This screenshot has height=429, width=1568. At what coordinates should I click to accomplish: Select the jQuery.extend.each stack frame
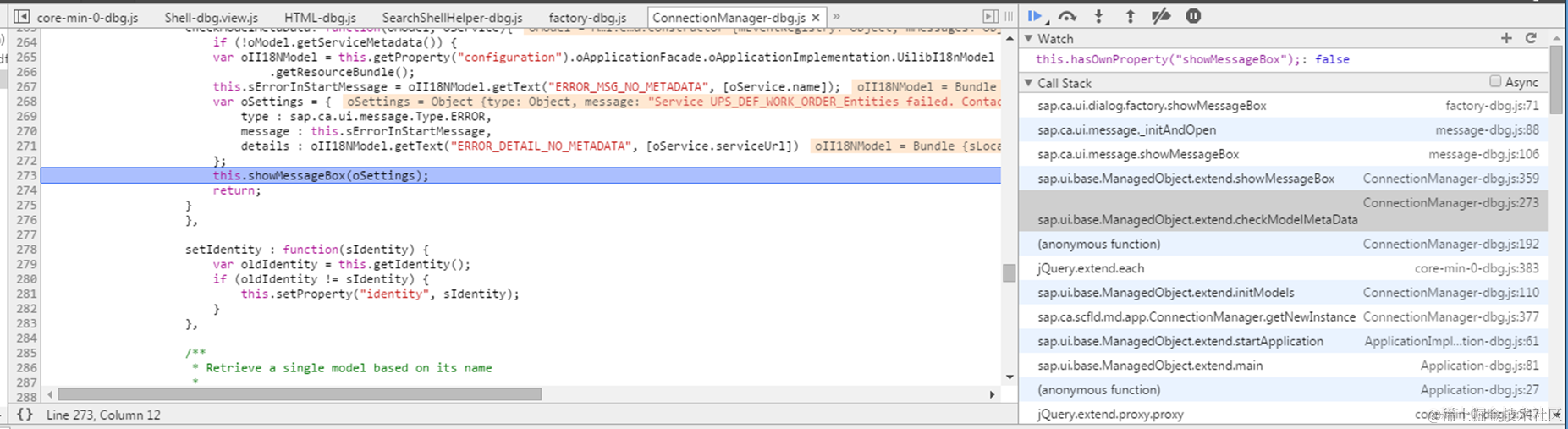(x=1284, y=268)
